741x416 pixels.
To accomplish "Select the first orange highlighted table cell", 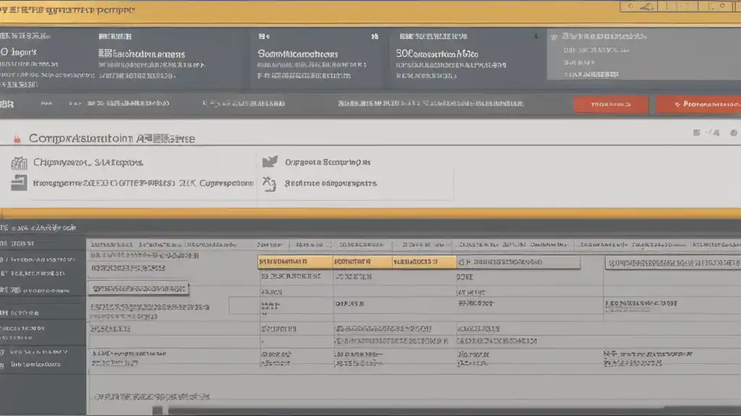I will coord(295,261).
